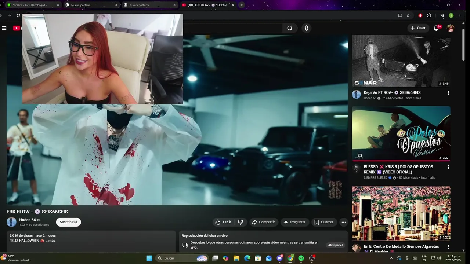Select the EBK FLOW YouTube tab

coord(207,5)
